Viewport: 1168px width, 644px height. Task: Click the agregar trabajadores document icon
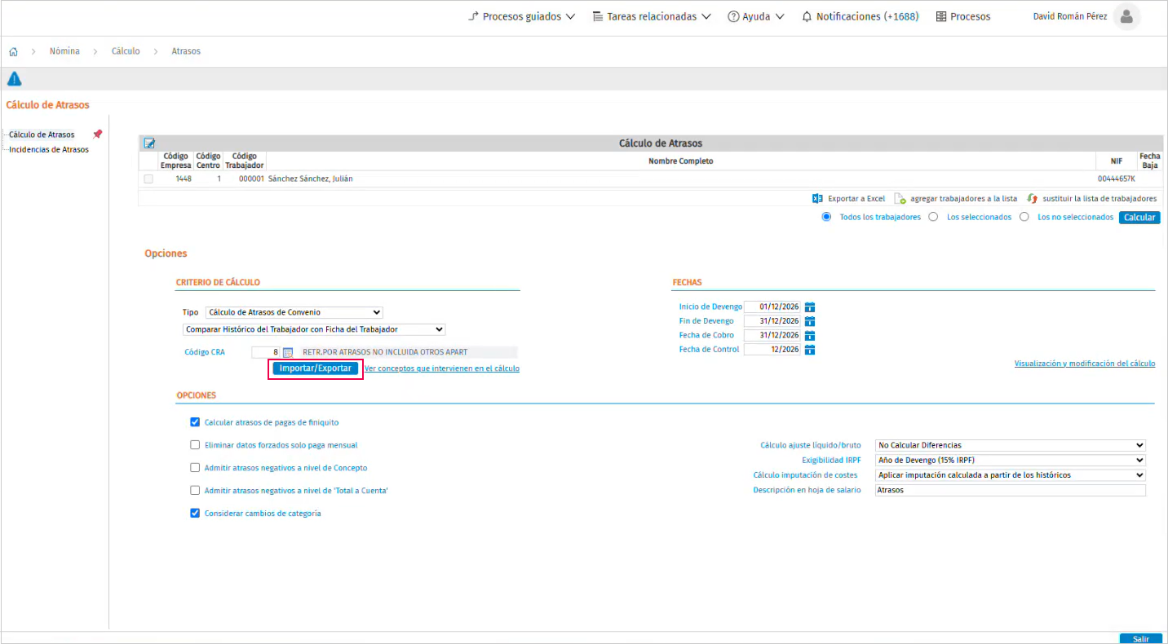tap(900, 198)
